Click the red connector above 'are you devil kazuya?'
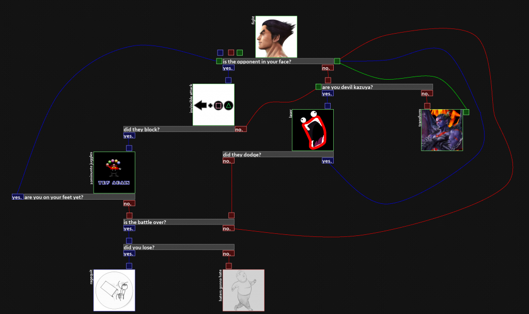This screenshot has width=529, height=314. 328,81
